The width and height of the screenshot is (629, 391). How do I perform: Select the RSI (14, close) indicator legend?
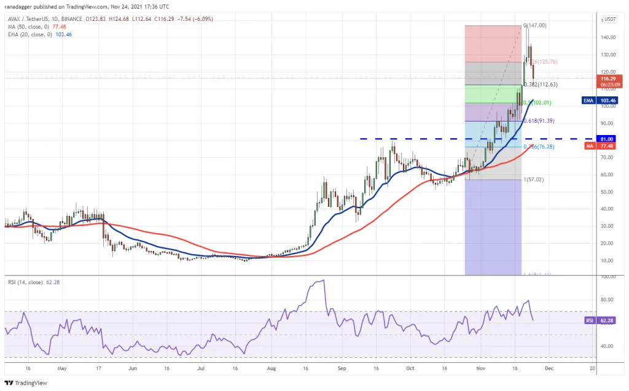click(27, 282)
